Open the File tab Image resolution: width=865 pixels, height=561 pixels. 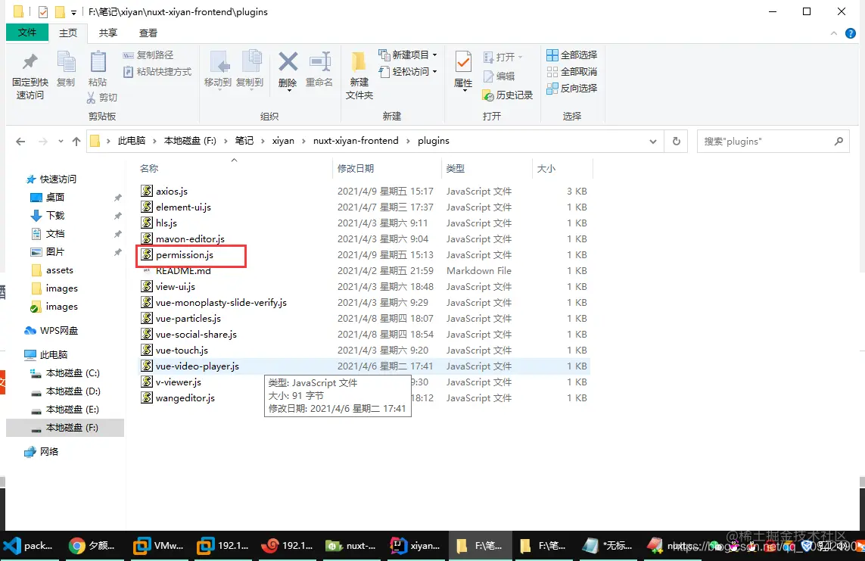pos(27,33)
